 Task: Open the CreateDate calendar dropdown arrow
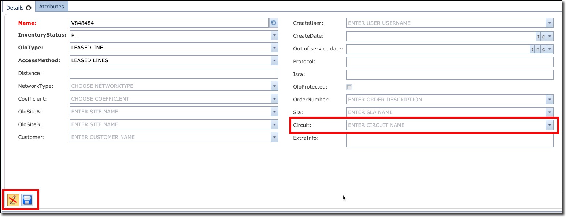[550, 37]
